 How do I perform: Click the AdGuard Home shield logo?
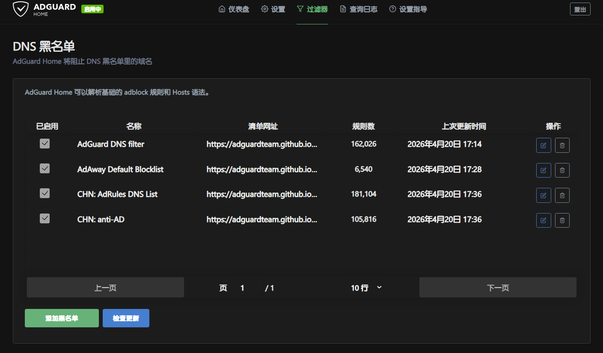click(x=20, y=9)
